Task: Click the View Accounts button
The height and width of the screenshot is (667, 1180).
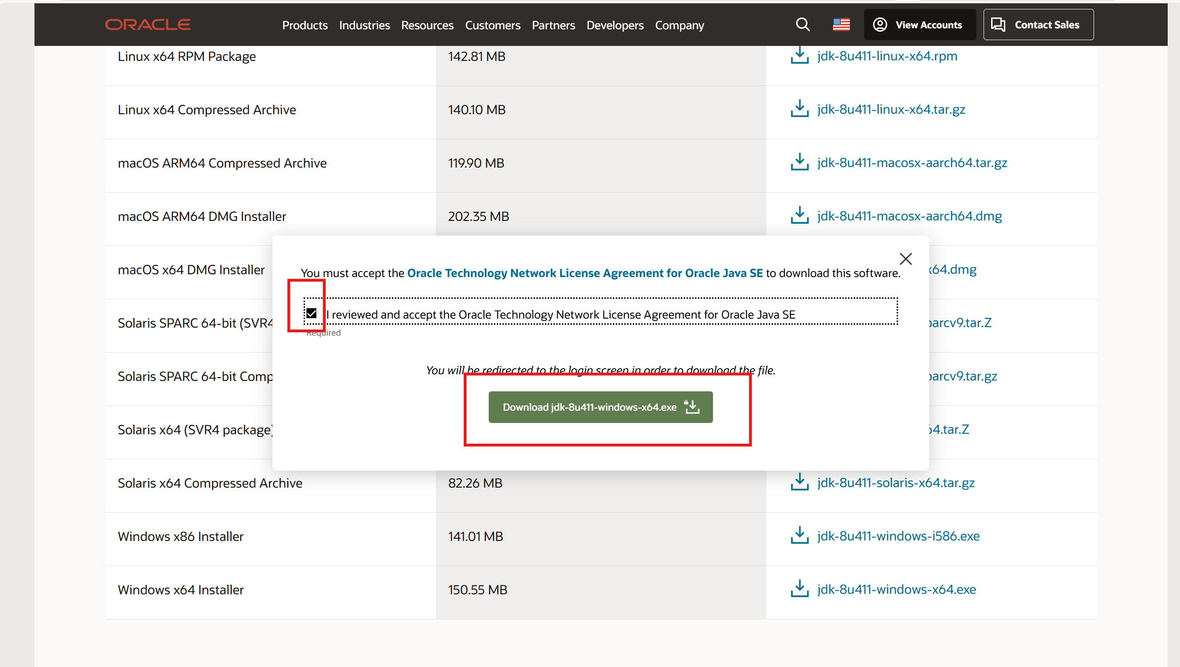Action: (919, 25)
